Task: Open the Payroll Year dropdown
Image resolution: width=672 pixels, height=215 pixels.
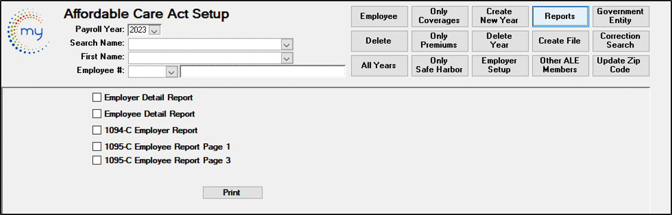Action: pyautogui.click(x=155, y=30)
